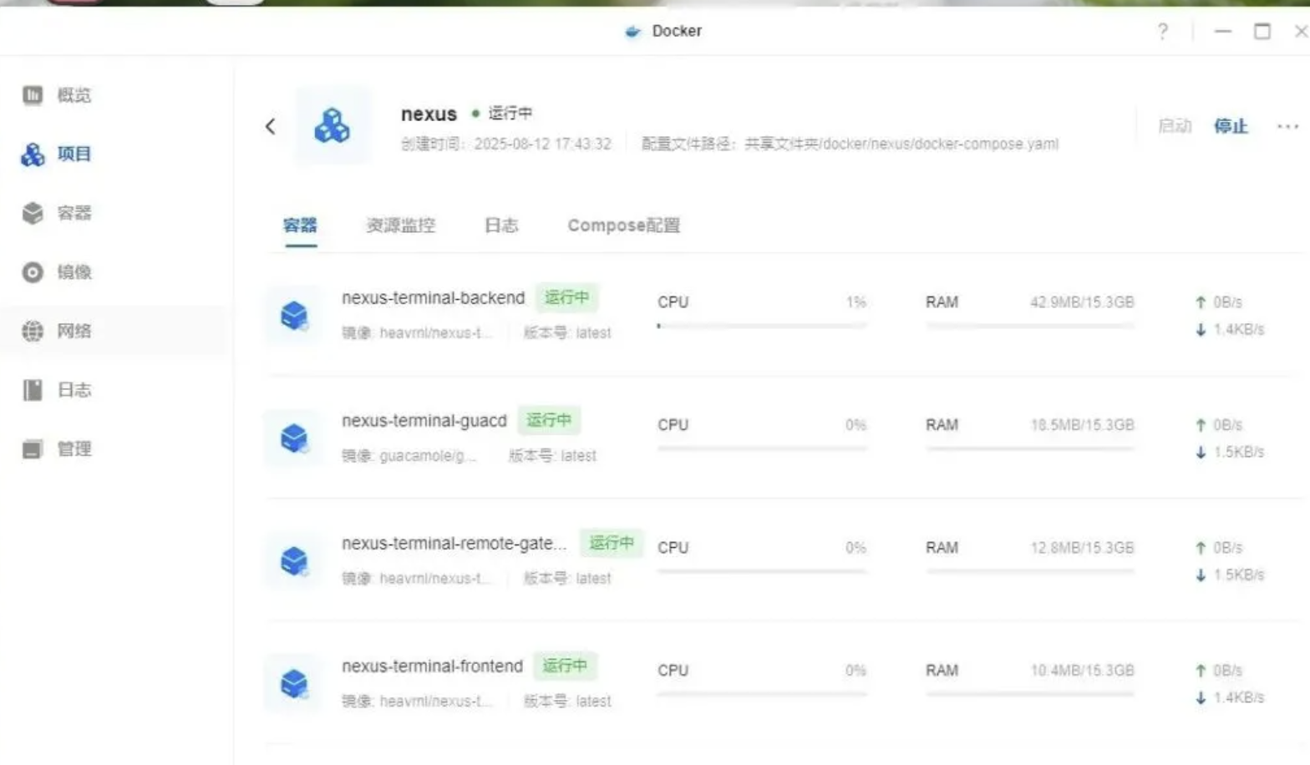Switch to the Compose配置 tab
The height and width of the screenshot is (765, 1310).
[623, 225]
